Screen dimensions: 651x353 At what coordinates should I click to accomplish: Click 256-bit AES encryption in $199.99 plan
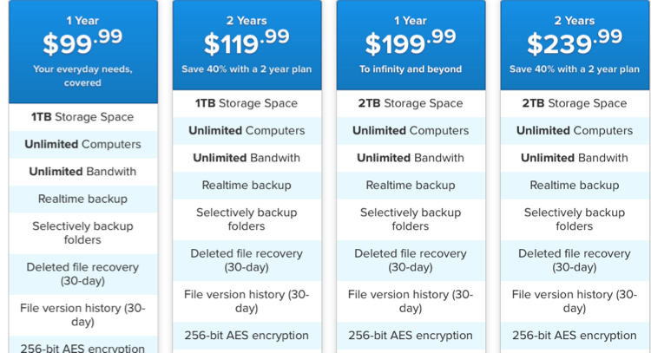pyautogui.click(x=411, y=335)
